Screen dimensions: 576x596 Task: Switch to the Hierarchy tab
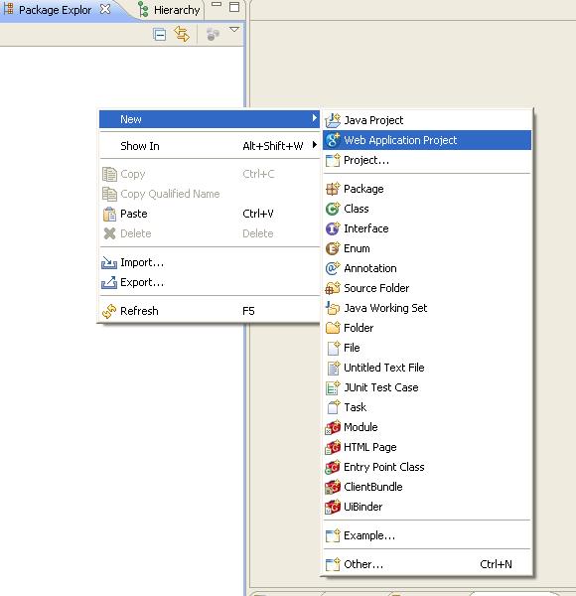pos(170,10)
